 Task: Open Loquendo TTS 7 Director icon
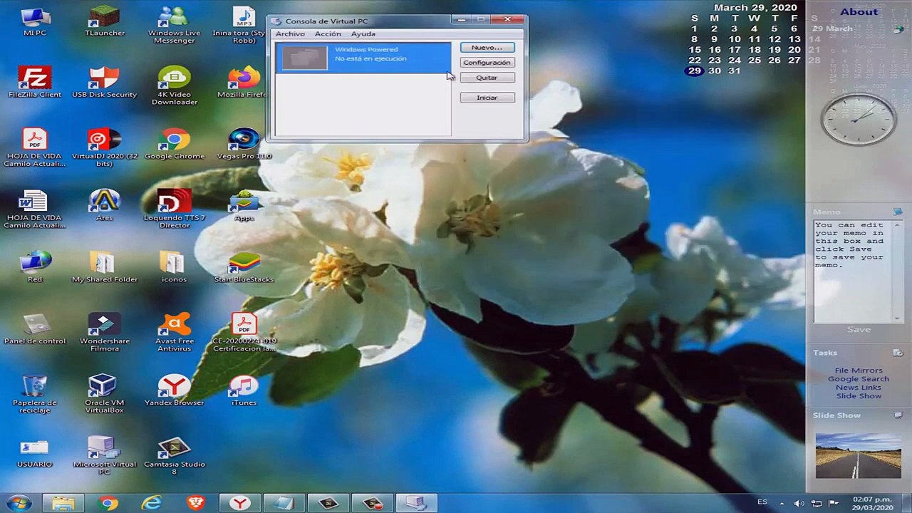[x=174, y=209]
